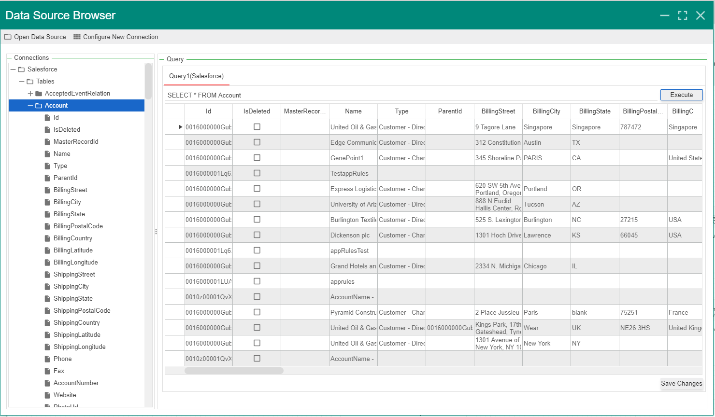Viewport: 715px width, 417px height.
Task: Click the Open Data Source folder icon
Action: [x=8, y=37]
